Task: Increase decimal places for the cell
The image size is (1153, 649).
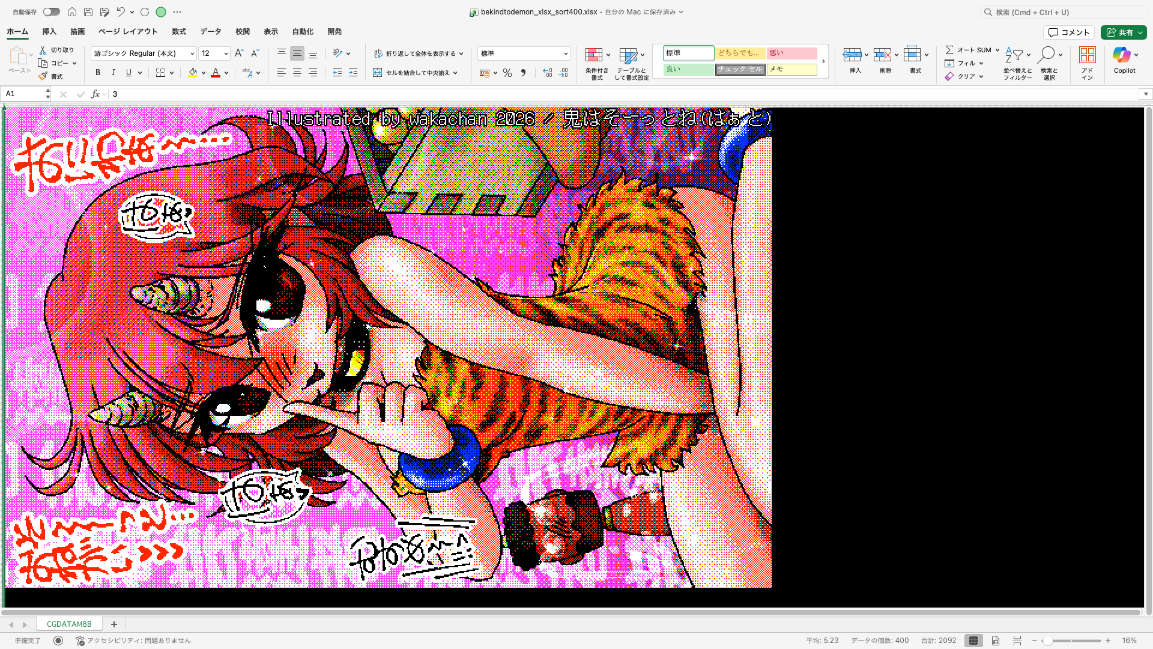Action: (x=546, y=73)
